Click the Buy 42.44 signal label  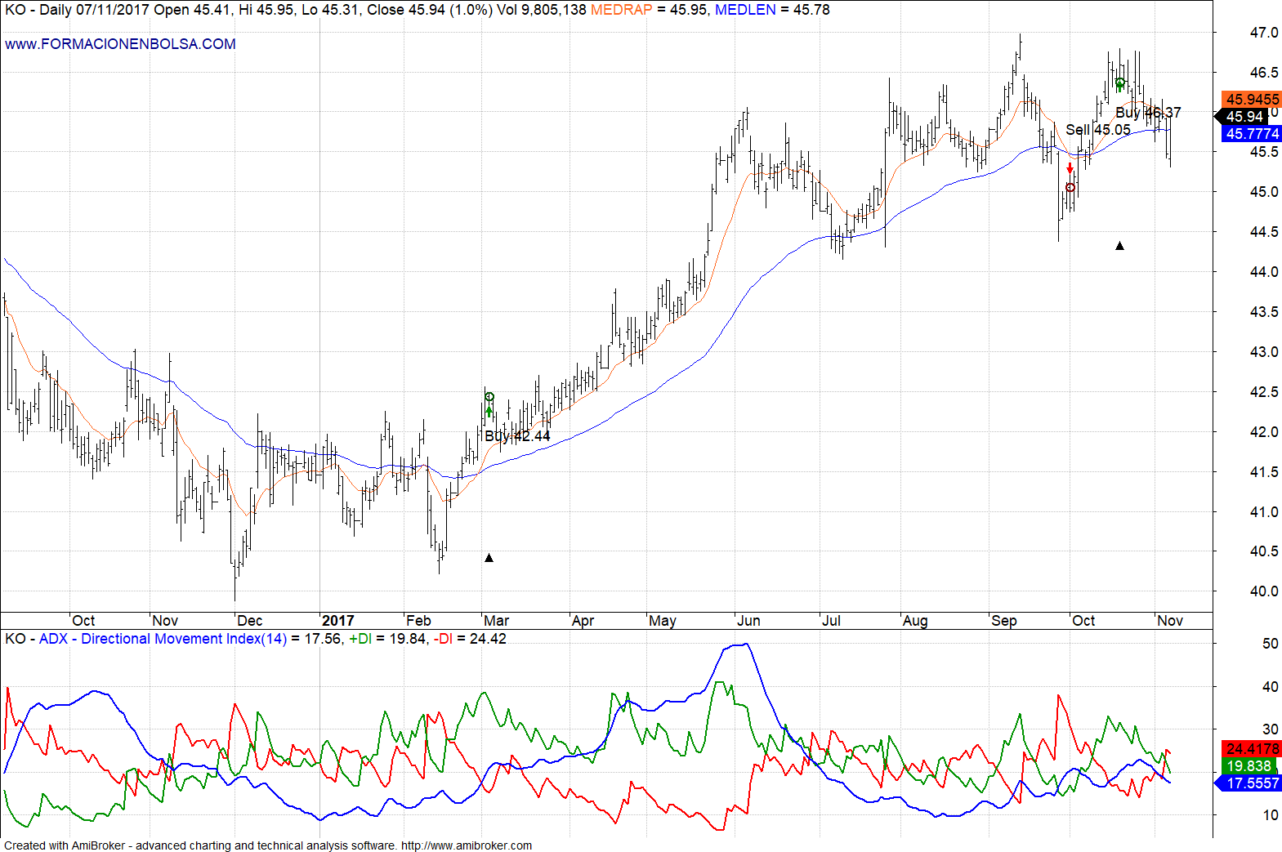517,436
